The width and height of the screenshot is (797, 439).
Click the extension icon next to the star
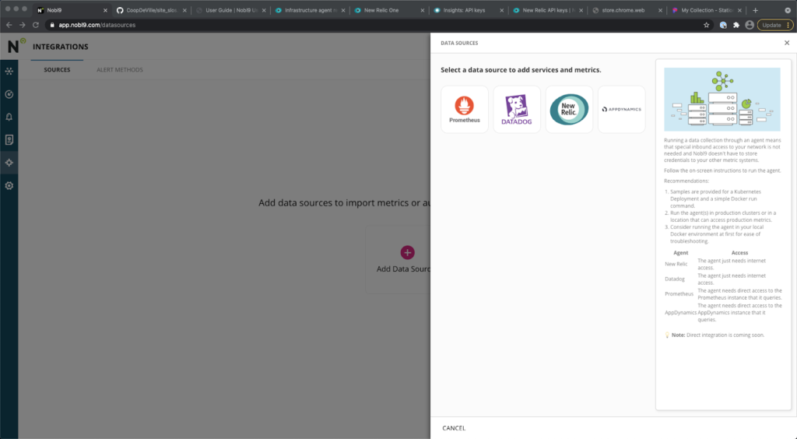tap(722, 25)
